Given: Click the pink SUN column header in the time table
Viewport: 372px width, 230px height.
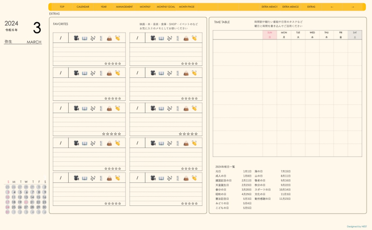Looking at the screenshot, I should click(x=270, y=35).
